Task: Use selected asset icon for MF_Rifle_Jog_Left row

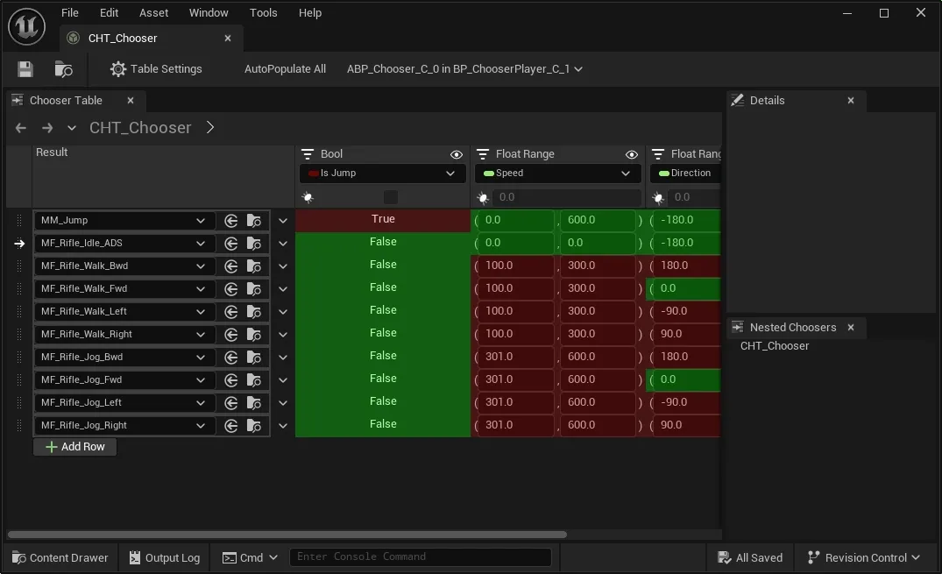Action: coord(230,403)
